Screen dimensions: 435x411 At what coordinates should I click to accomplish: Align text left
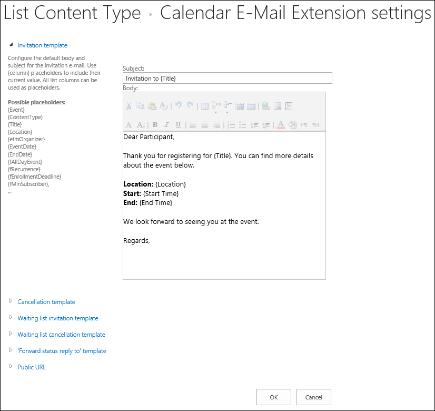click(x=193, y=125)
